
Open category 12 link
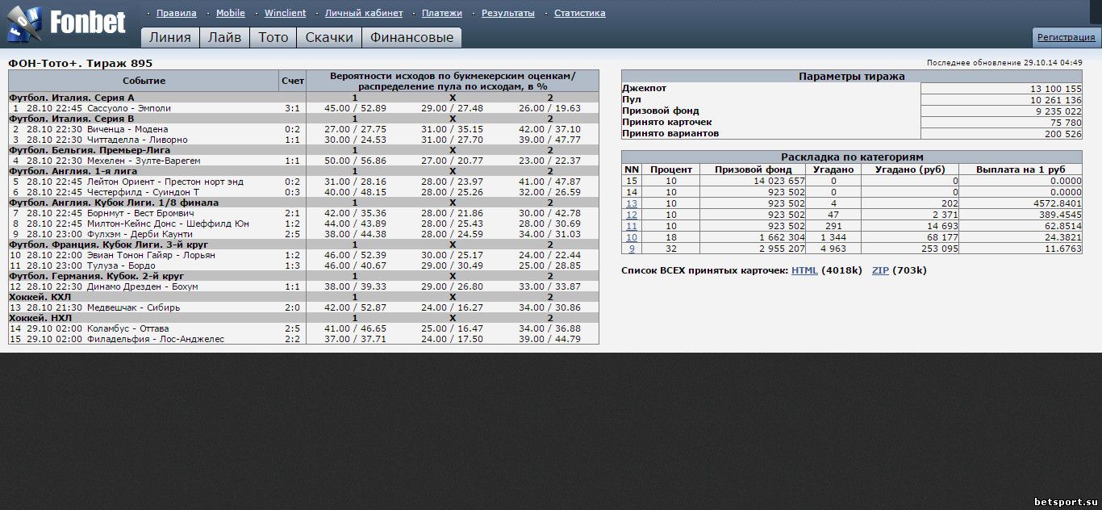pyautogui.click(x=632, y=215)
